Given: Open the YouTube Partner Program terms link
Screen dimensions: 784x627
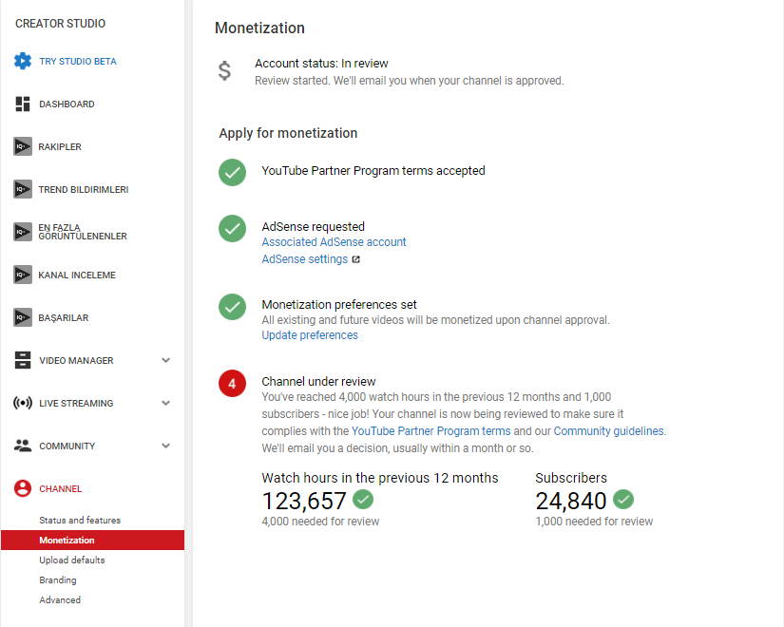Looking at the screenshot, I should (x=431, y=431).
